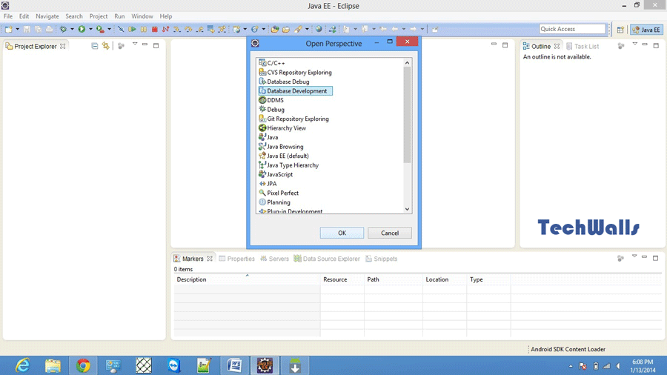
Task: Click the Open Type toolbar icon
Action: coord(275,30)
